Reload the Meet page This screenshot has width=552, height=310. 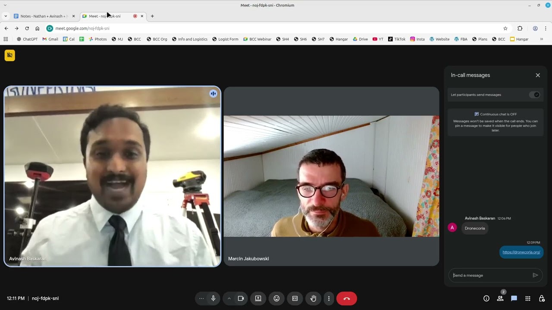point(27,28)
